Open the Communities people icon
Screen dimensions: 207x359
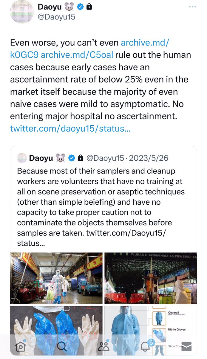104,347
